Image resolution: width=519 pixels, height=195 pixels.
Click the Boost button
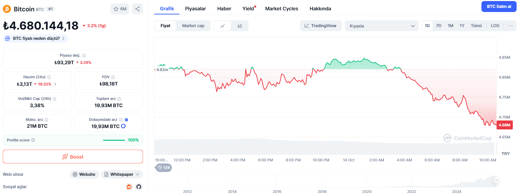coord(73,157)
